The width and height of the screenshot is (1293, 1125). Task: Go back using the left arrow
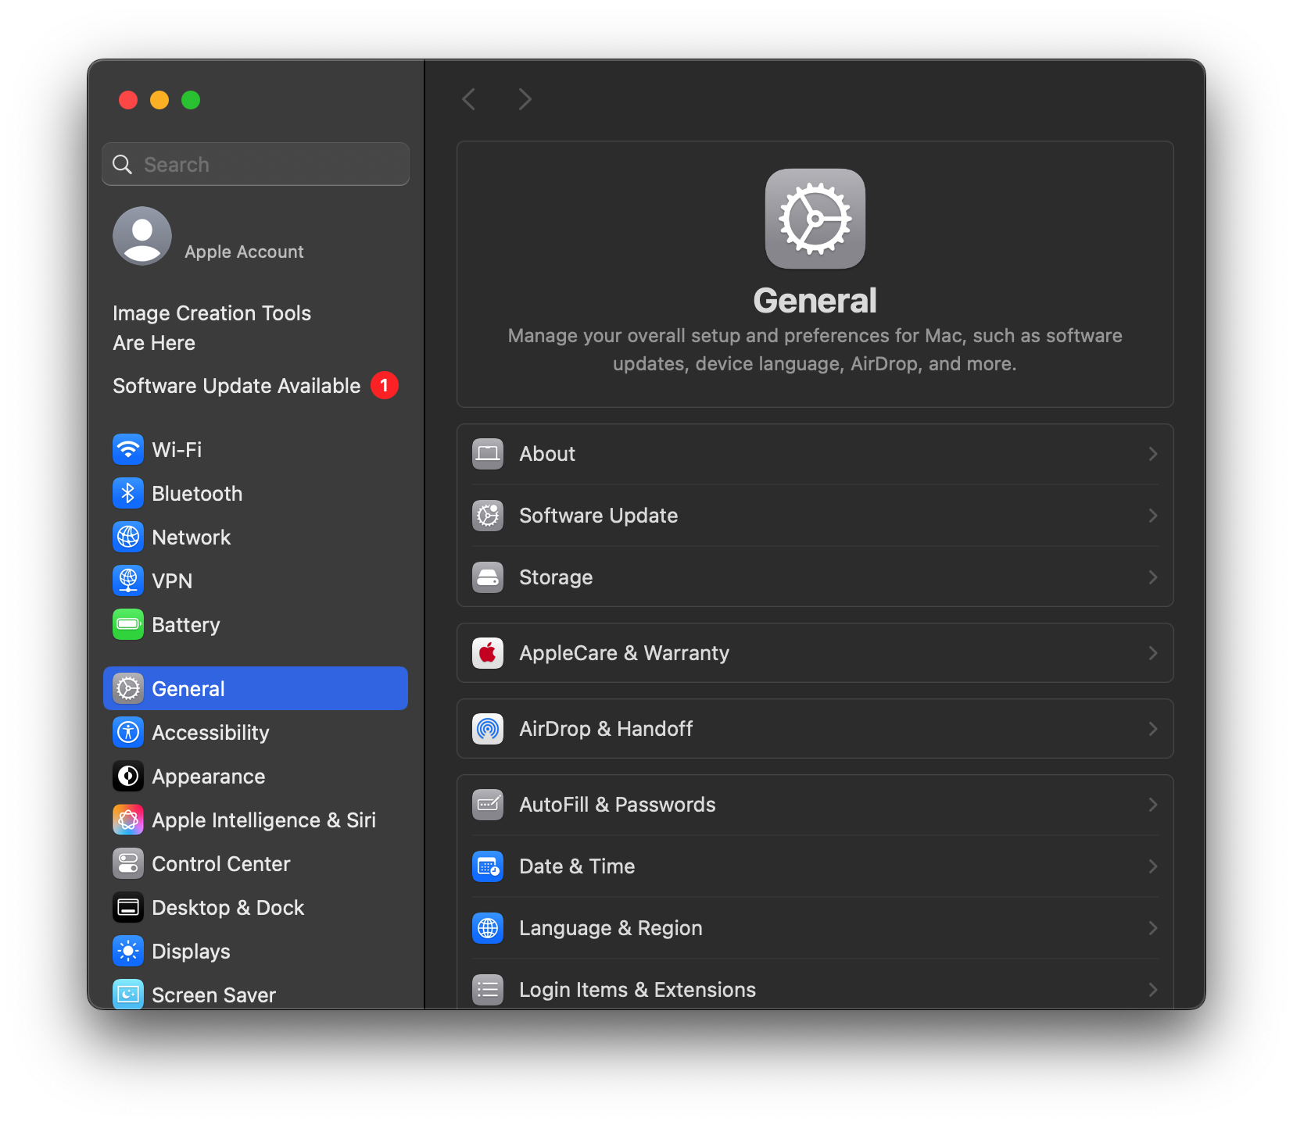469,99
